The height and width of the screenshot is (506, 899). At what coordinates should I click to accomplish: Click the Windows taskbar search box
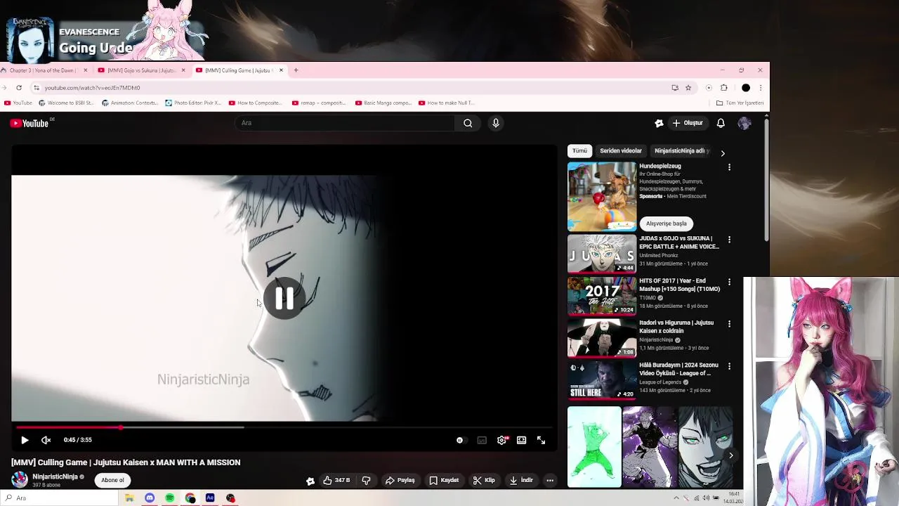click(x=60, y=498)
